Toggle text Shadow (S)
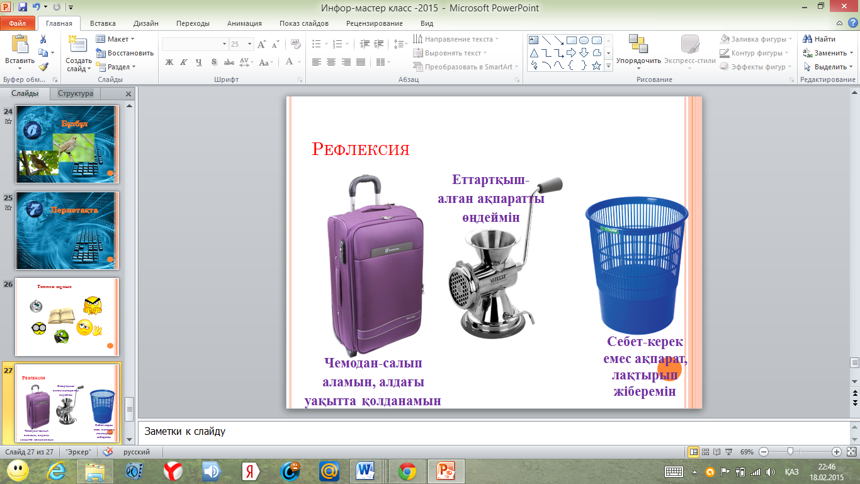 point(214,62)
